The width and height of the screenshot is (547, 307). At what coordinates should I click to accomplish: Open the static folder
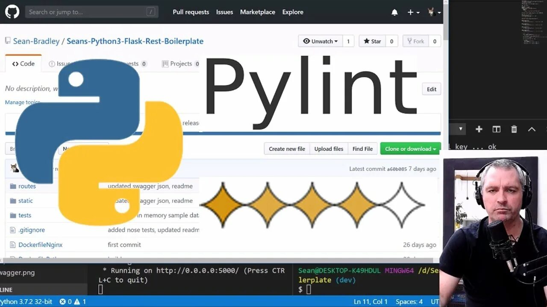point(26,201)
